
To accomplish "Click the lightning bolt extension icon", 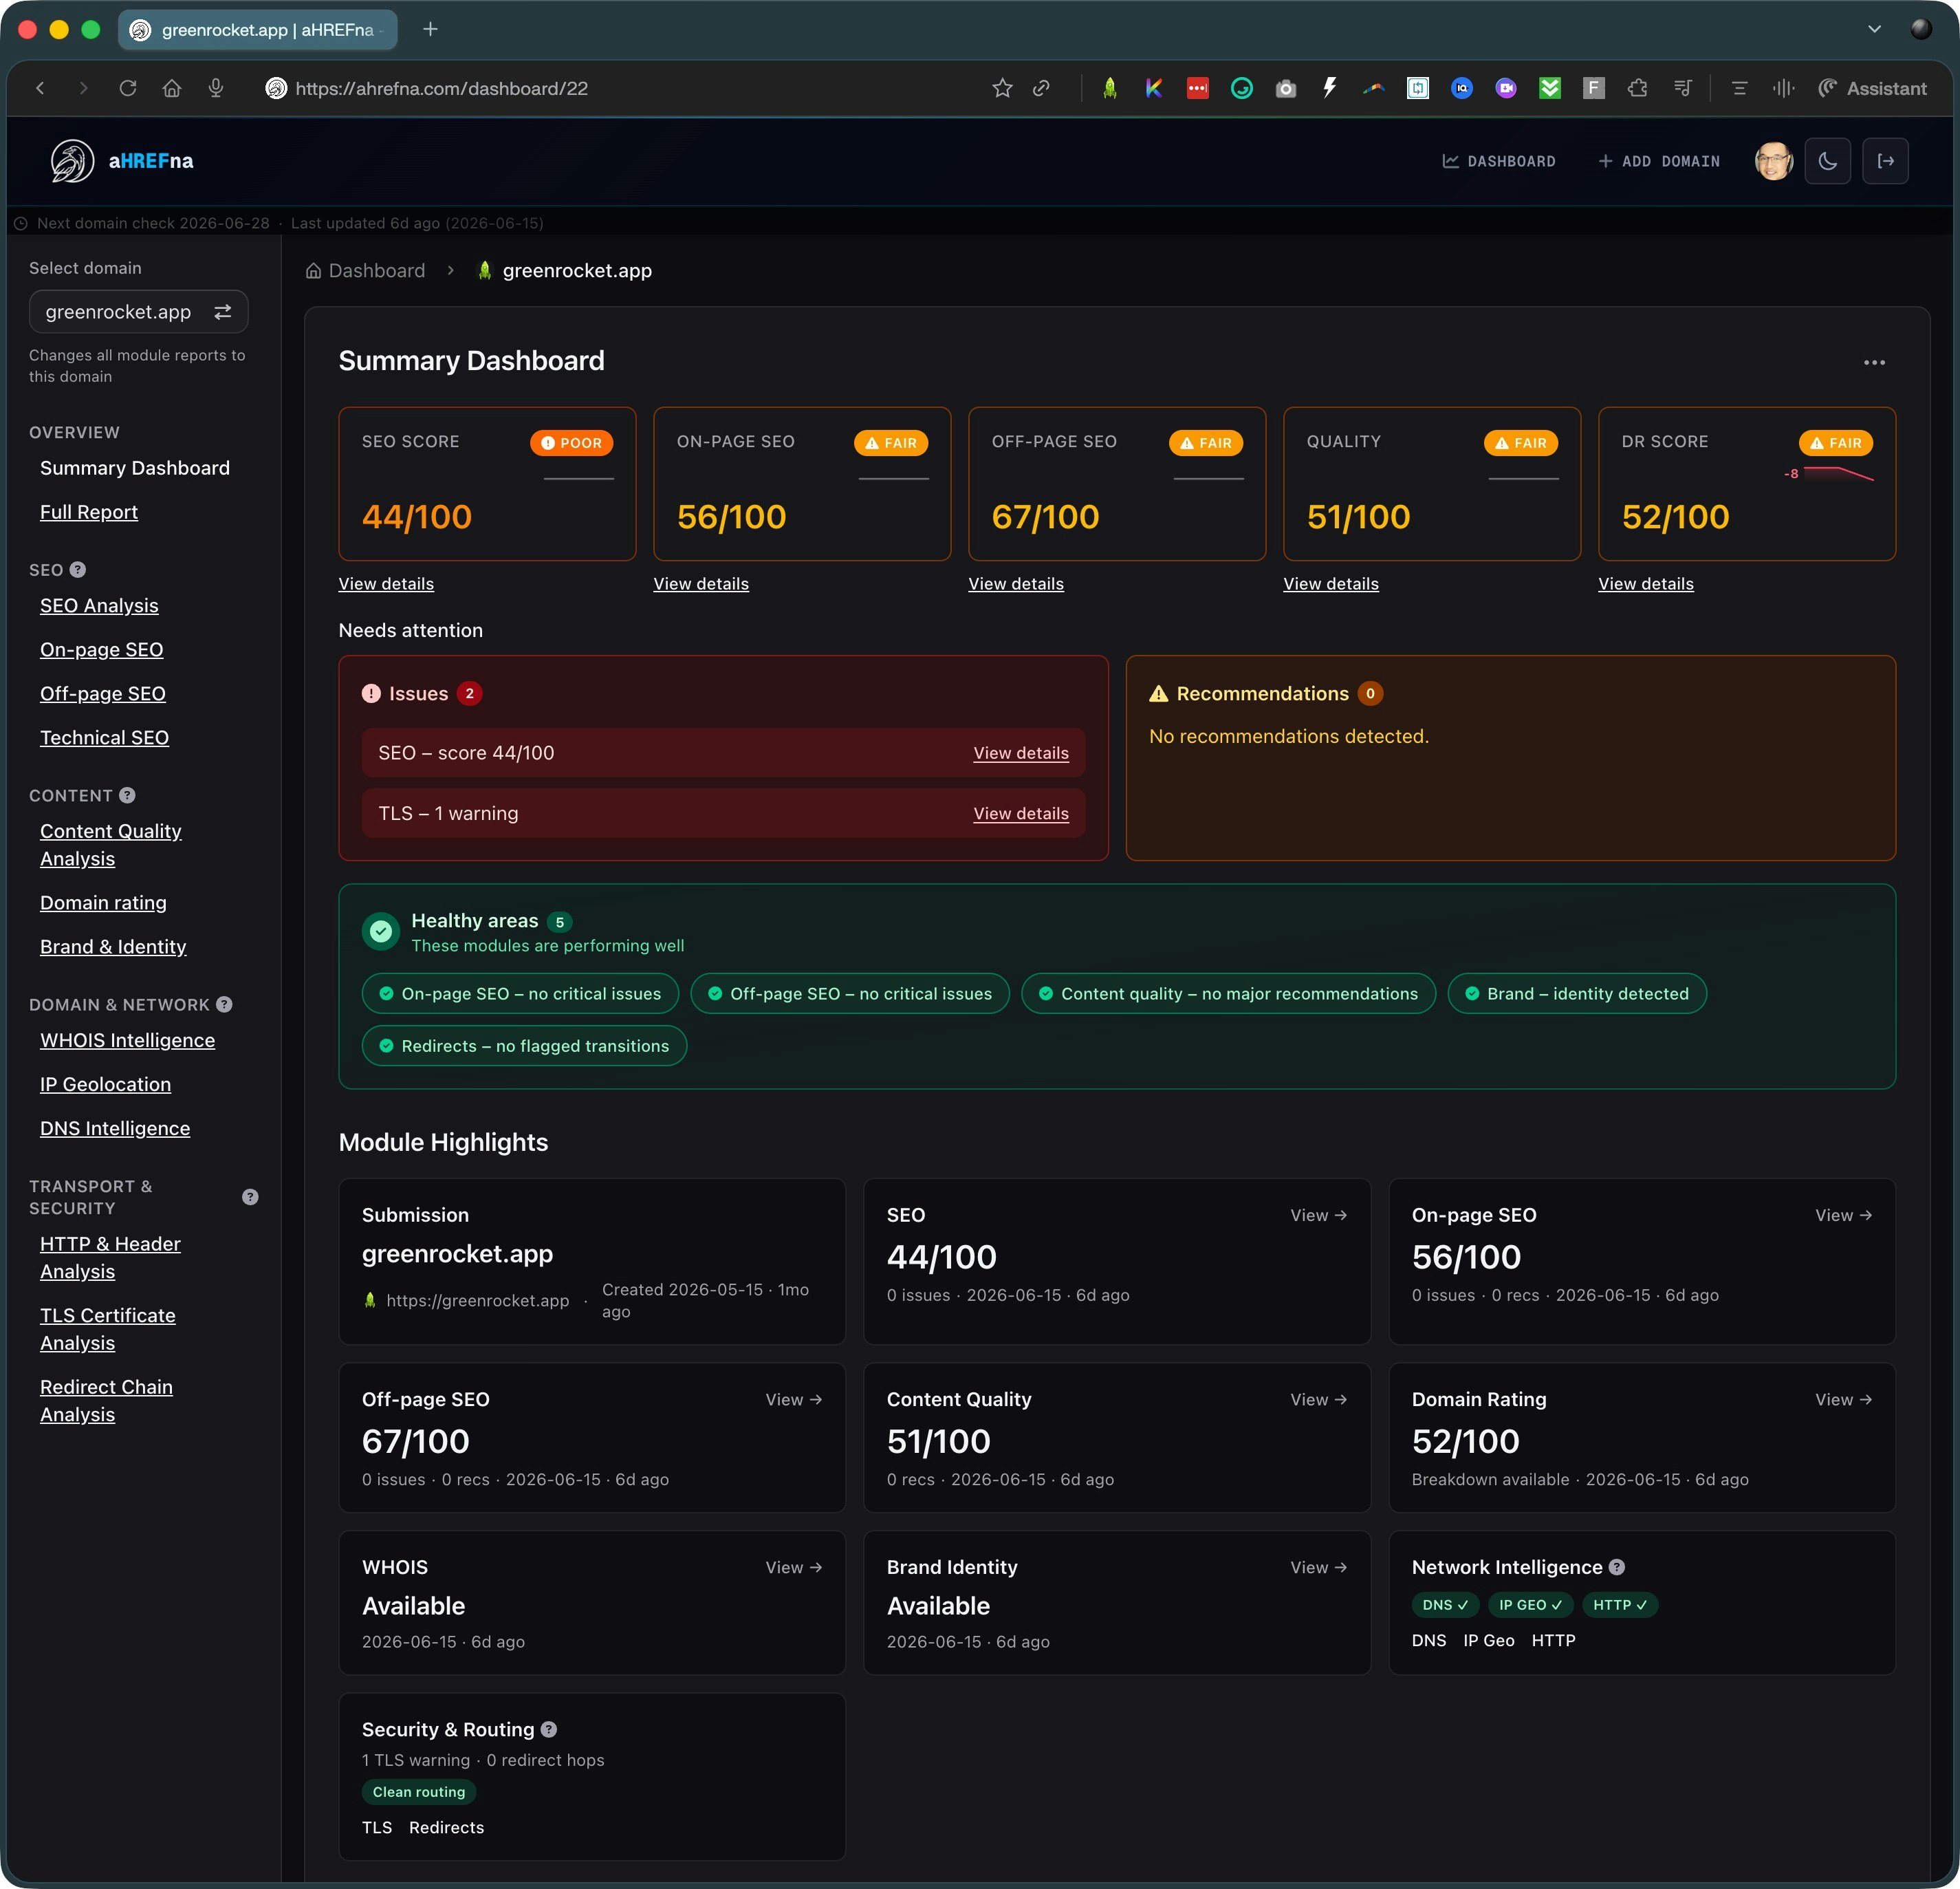I will point(1330,88).
